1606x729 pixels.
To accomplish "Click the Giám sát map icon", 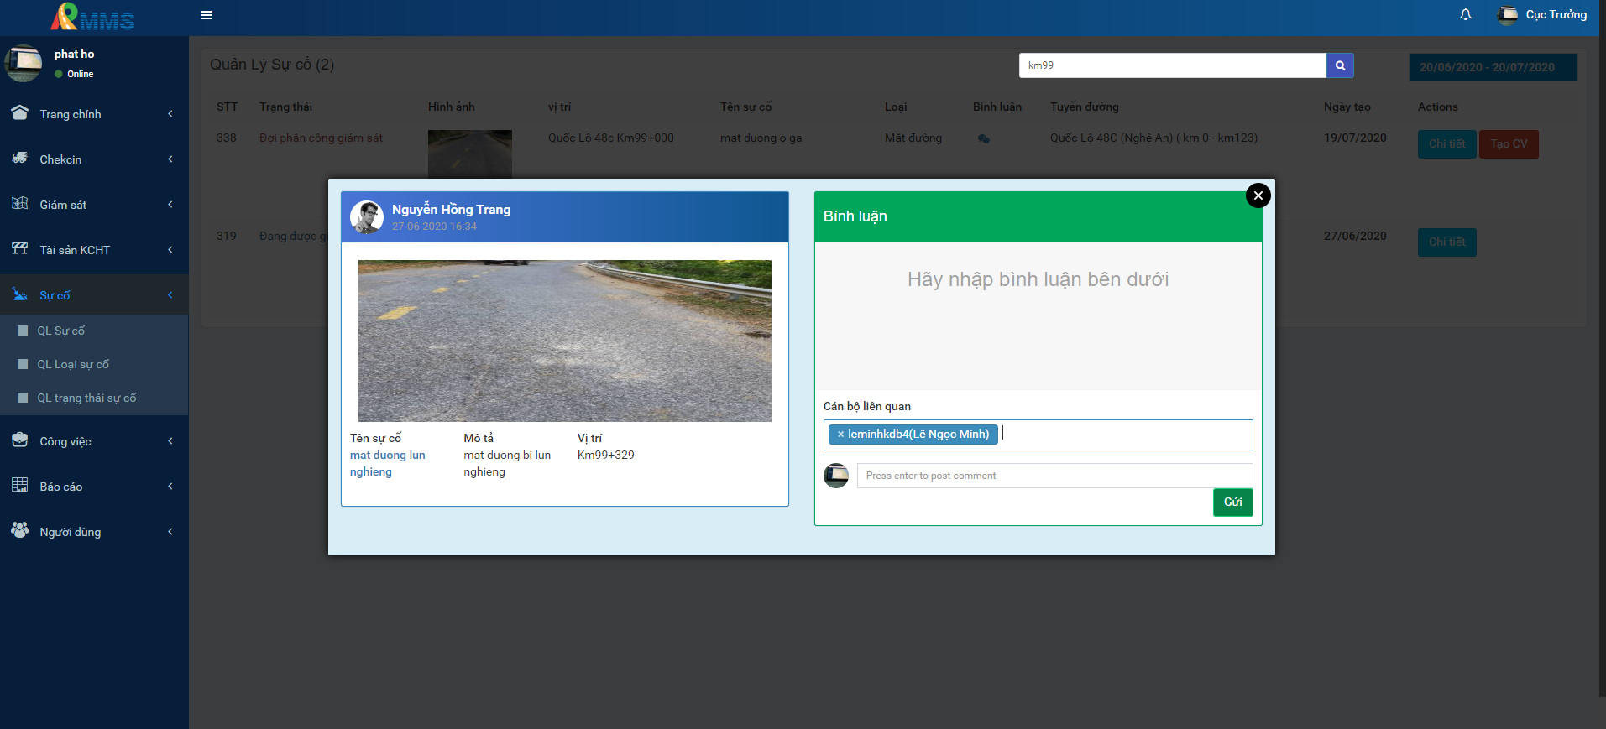I will coord(20,203).
